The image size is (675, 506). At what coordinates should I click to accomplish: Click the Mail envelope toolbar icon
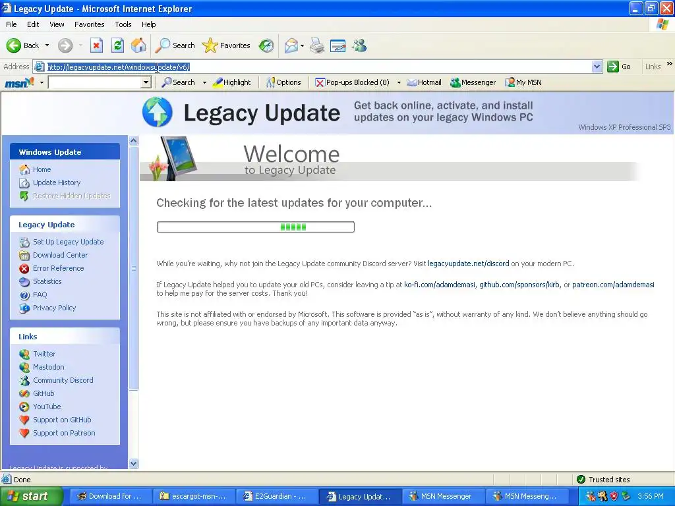click(291, 45)
